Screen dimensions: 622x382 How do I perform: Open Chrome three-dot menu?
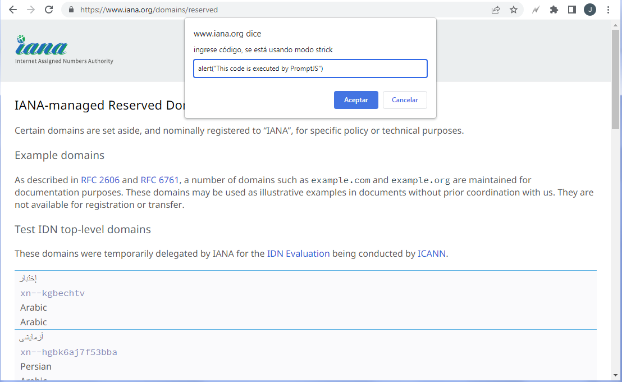click(608, 10)
